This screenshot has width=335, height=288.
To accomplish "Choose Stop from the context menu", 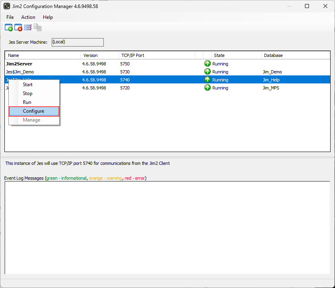I will coord(34,93).
